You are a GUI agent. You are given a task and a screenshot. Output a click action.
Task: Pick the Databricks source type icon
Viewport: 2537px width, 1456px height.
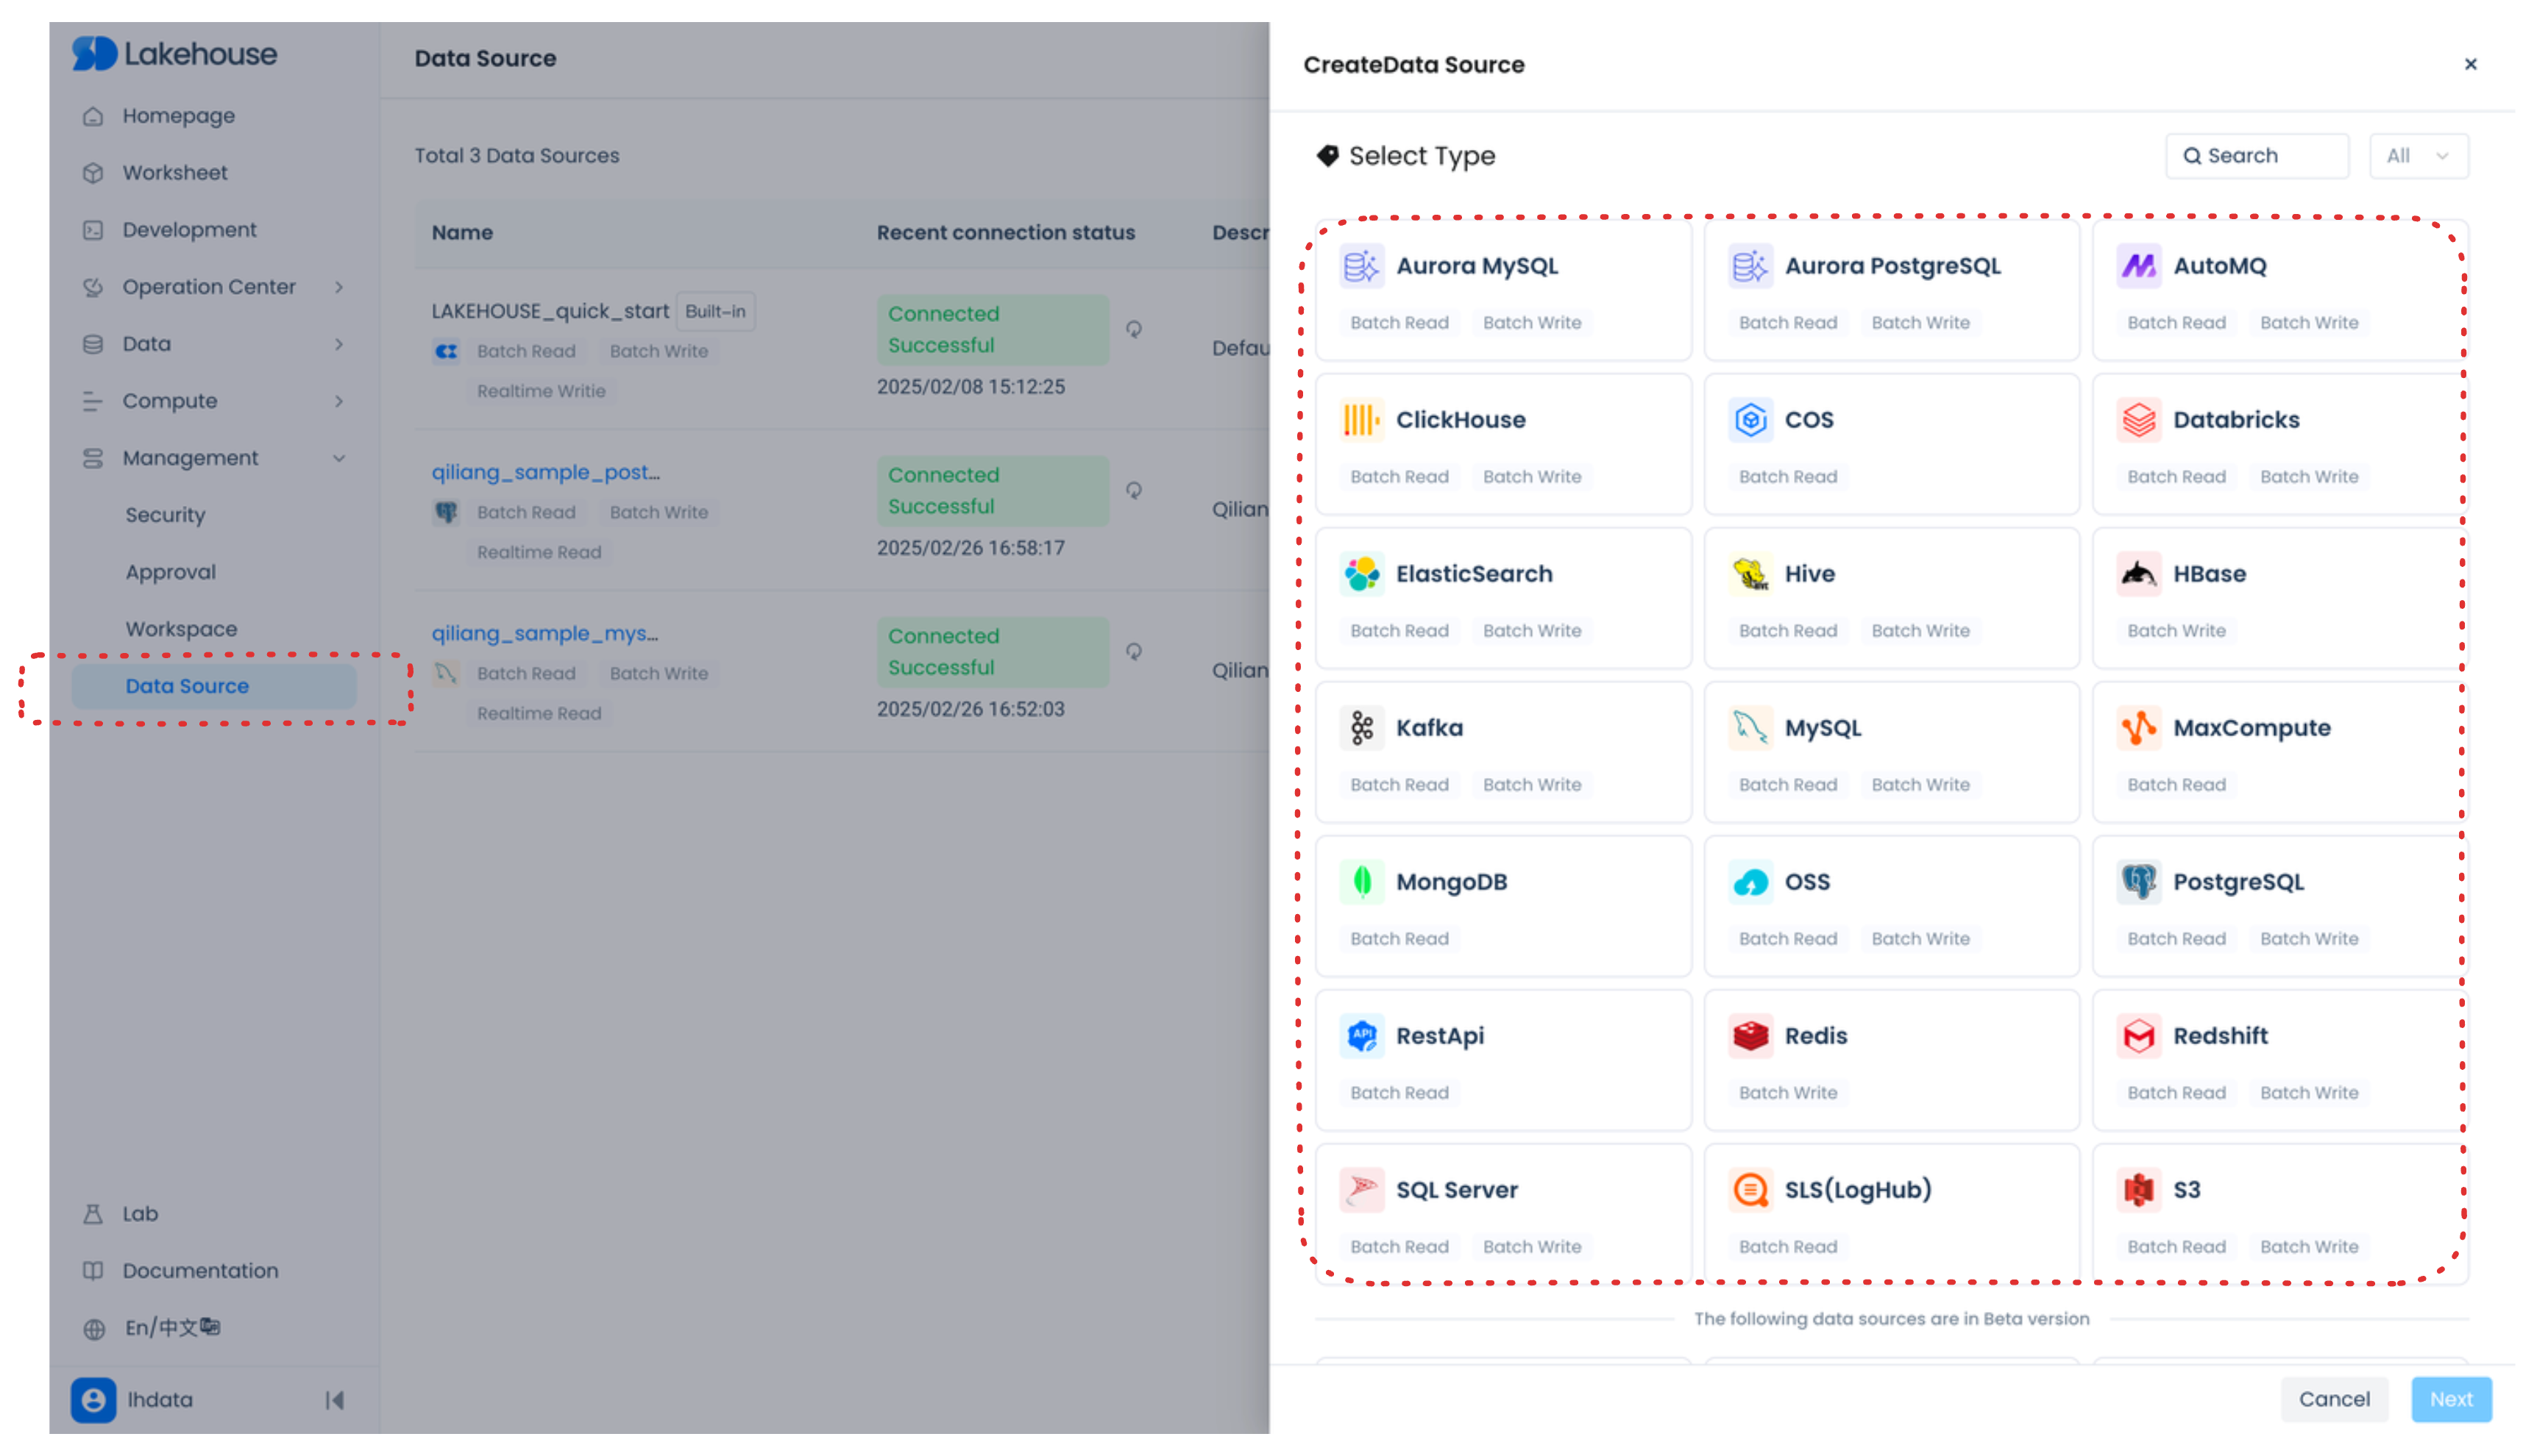click(2138, 420)
